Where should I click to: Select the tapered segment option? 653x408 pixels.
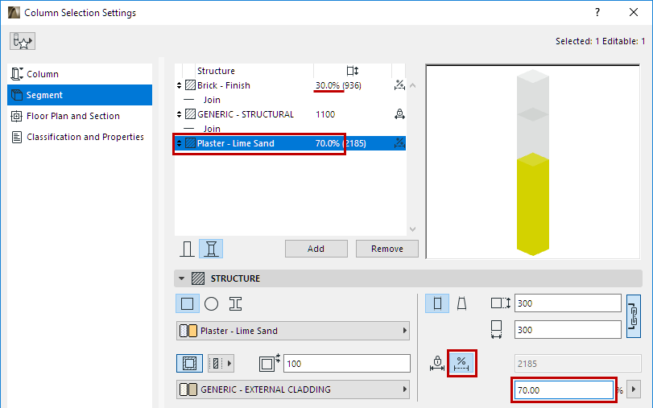tap(461, 303)
